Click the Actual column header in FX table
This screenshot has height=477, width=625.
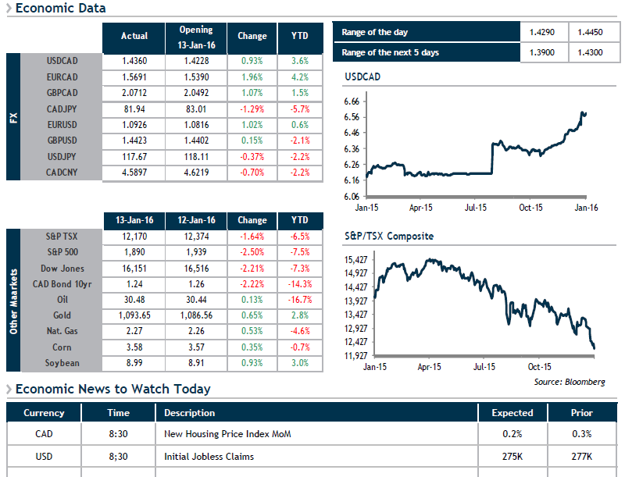pos(134,36)
